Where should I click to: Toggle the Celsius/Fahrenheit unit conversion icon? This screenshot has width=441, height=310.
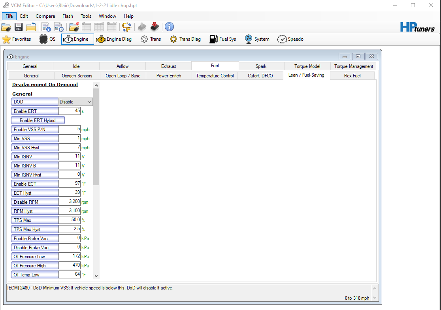click(x=126, y=27)
